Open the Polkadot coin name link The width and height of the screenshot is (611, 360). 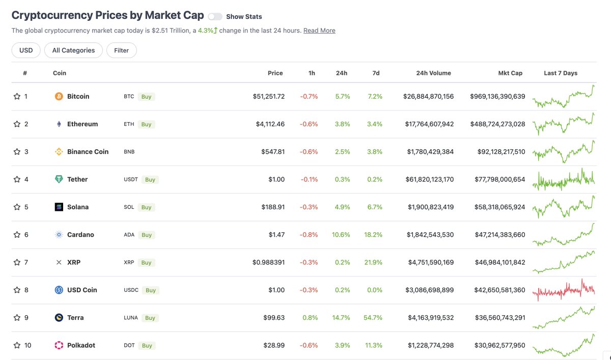[81, 345]
